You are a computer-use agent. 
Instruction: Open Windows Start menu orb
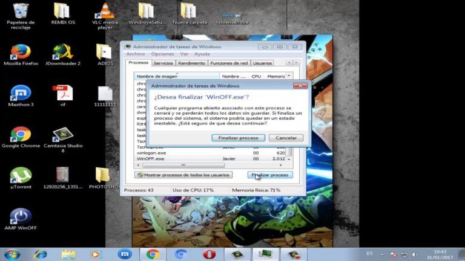click(12, 254)
